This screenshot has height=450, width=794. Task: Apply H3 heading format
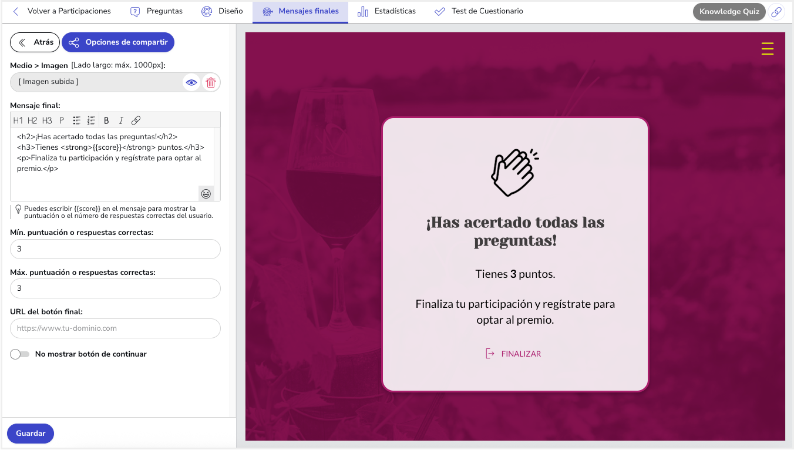coord(47,120)
